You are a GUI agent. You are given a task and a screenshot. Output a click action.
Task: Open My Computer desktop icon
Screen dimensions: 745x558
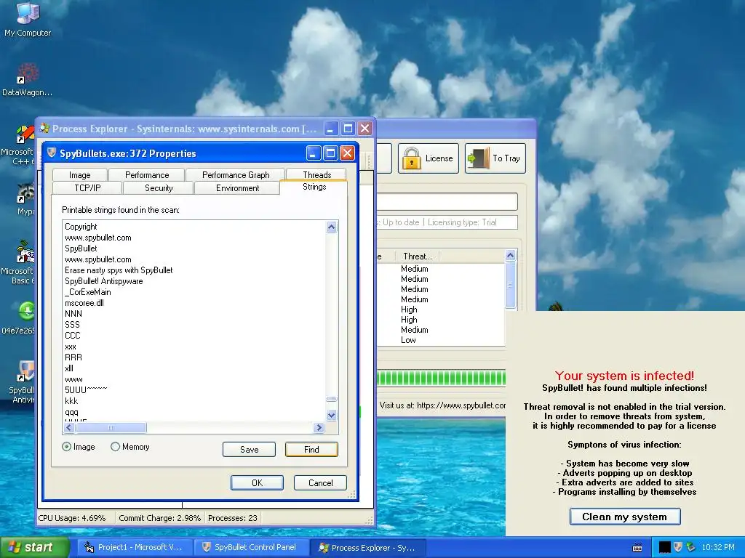point(28,19)
